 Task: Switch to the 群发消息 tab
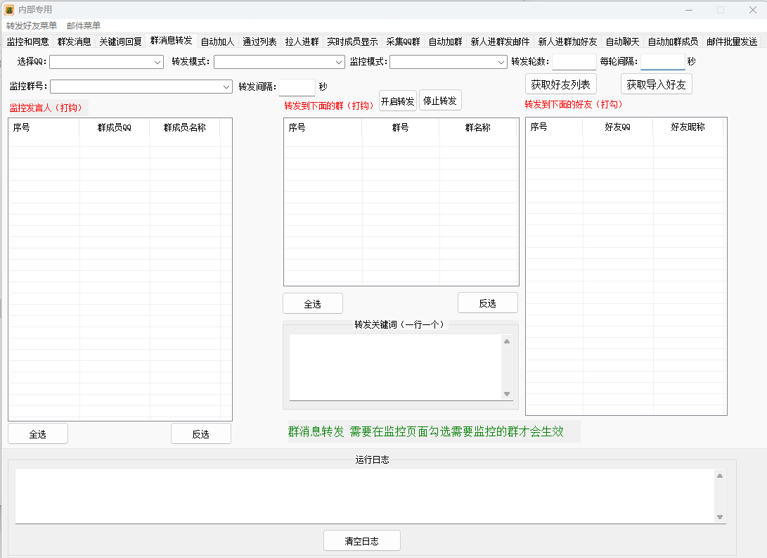click(74, 42)
